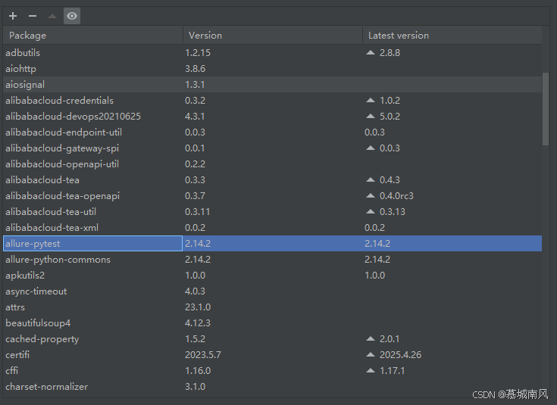Click version 2023.5.7 of certifi
Image resolution: width=557 pixels, height=405 pixels.
click(x=203, y=354)
